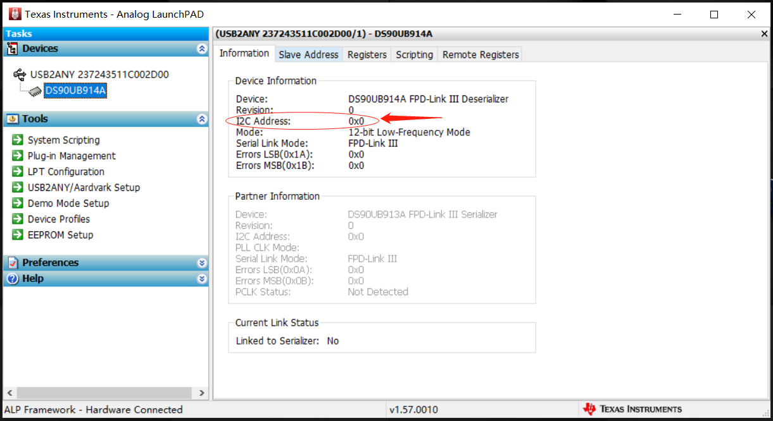Open Plug-in Management tool
773x421 pixels.
72,156
